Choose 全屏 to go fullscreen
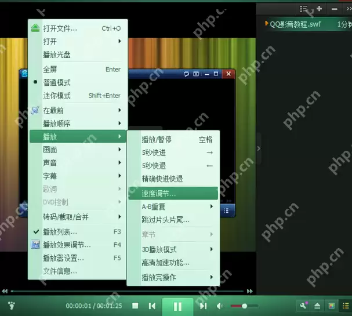352x316 pixels. coord(50,70)
